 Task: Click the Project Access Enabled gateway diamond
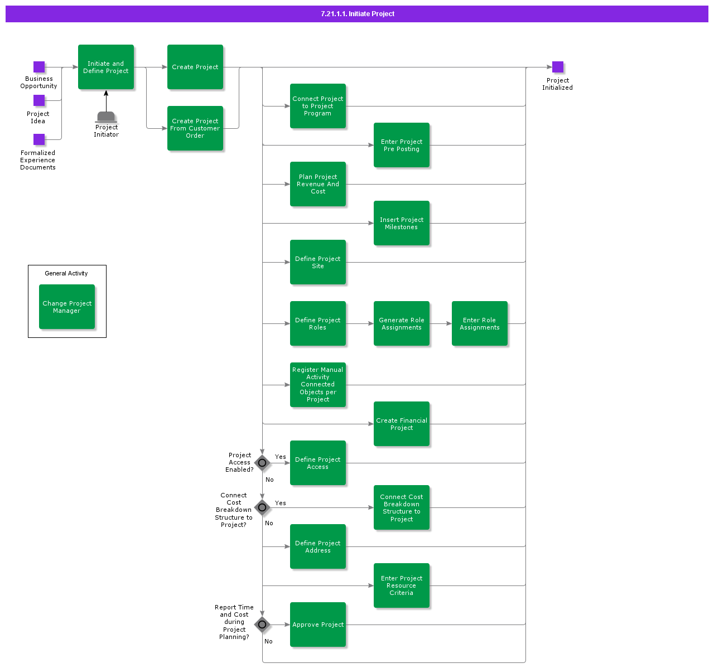(262, 463)
